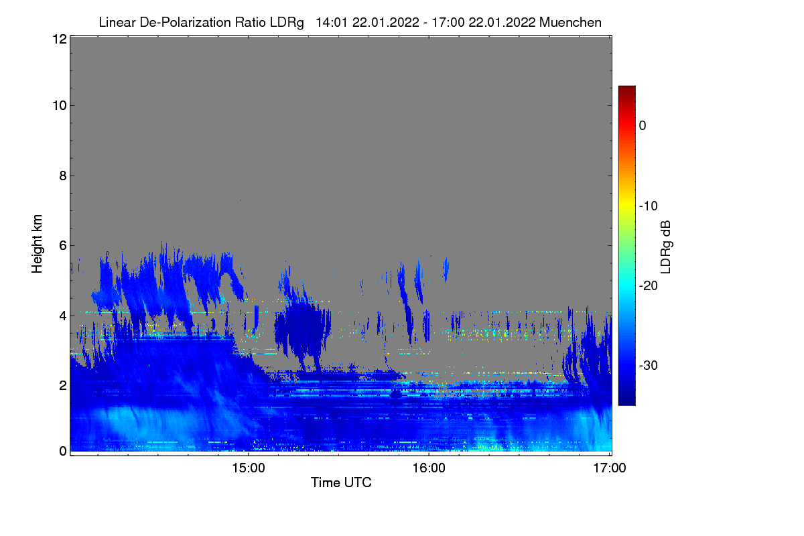Screen dimensions: 804x536
Task: Click the height tick label 2
Action: pos(62,385)
